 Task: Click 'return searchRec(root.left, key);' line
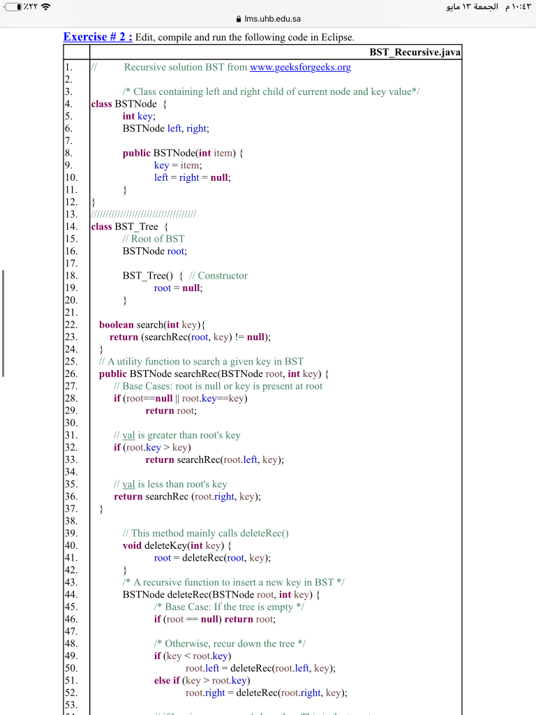(215, 459)
